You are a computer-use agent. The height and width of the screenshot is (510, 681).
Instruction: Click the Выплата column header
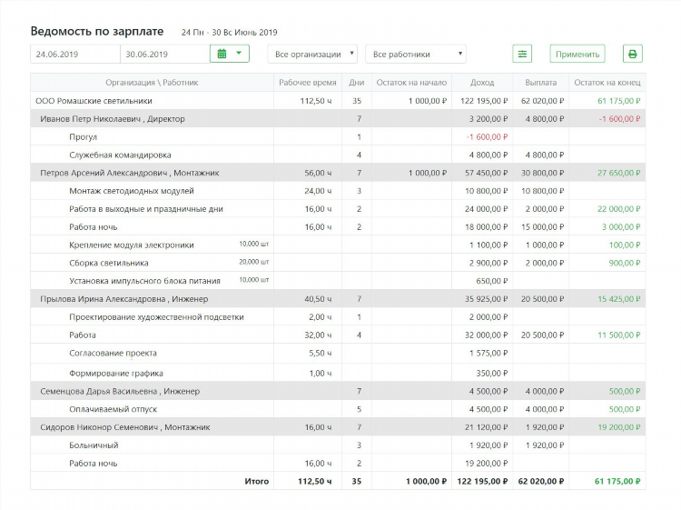coord(541,83)
